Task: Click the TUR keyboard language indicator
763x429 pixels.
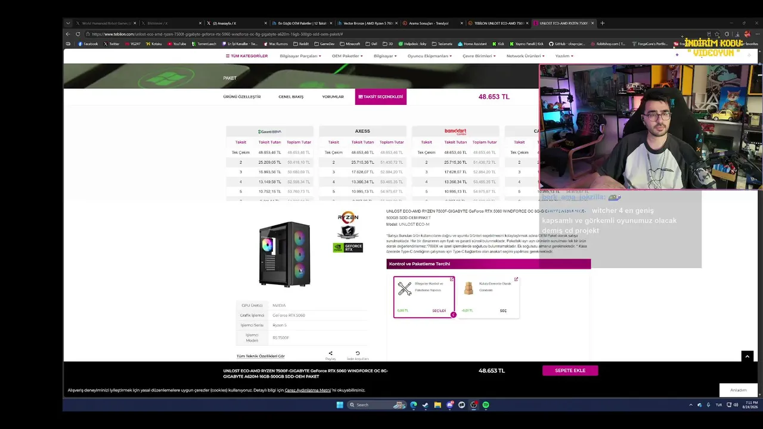Action: click(x=718, y=405)
